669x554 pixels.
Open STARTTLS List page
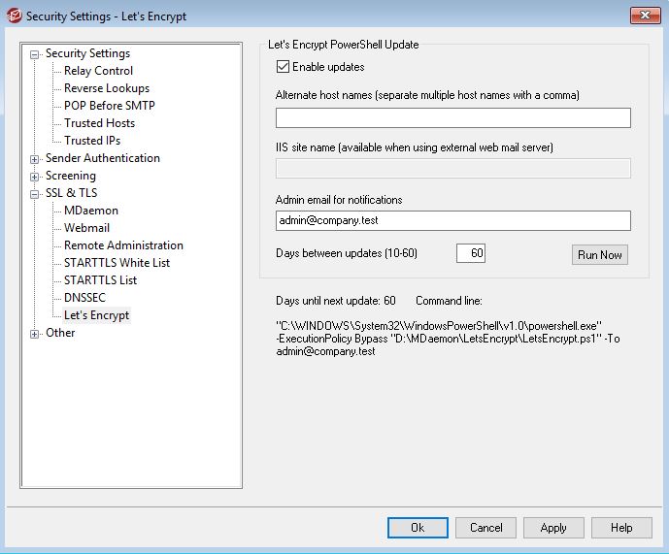point(101,280)
